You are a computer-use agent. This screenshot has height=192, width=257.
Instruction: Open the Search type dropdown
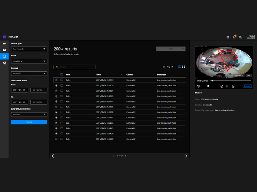(29, 49)
